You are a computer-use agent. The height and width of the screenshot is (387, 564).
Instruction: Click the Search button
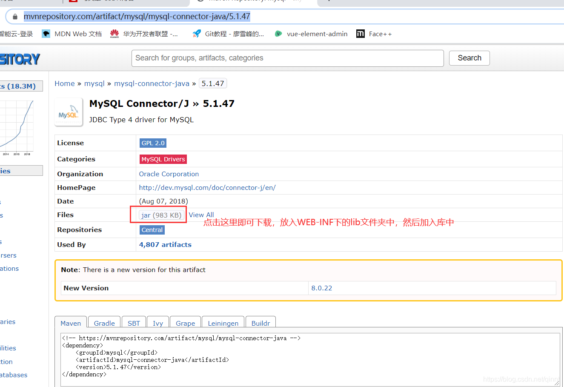tap(469, 58)
